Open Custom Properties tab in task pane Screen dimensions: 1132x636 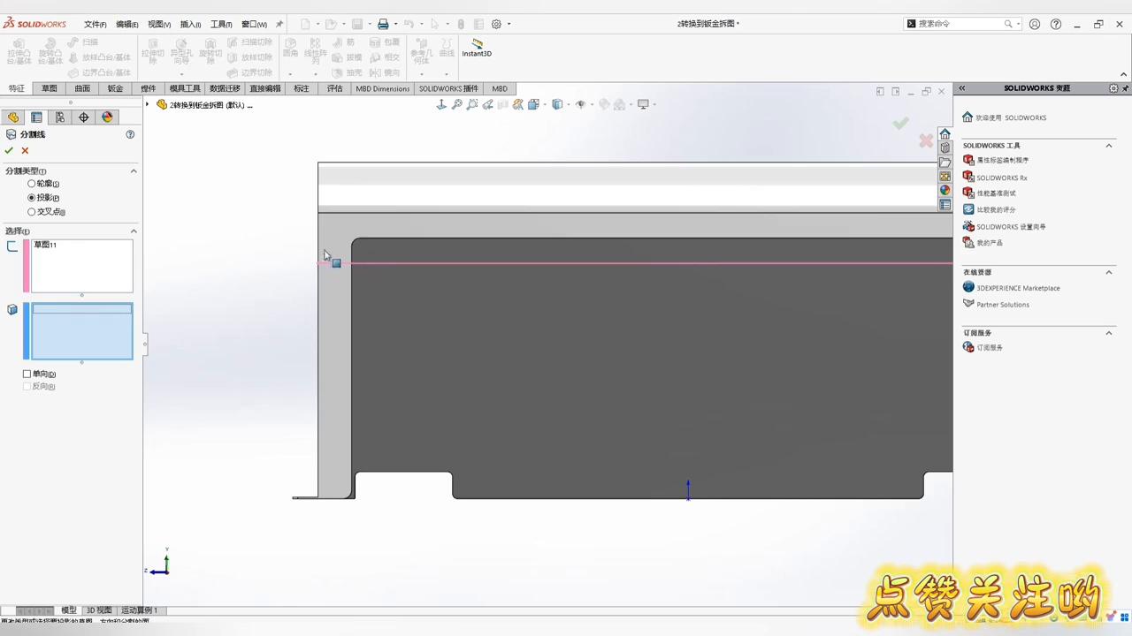945,205
